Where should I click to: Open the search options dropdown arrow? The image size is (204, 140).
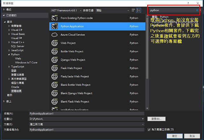click(x=200, y=10)
